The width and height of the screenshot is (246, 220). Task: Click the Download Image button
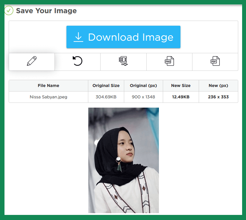tap(123, 37)
